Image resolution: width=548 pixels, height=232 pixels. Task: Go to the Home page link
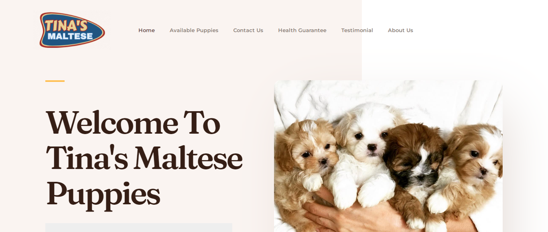point(146,31)
